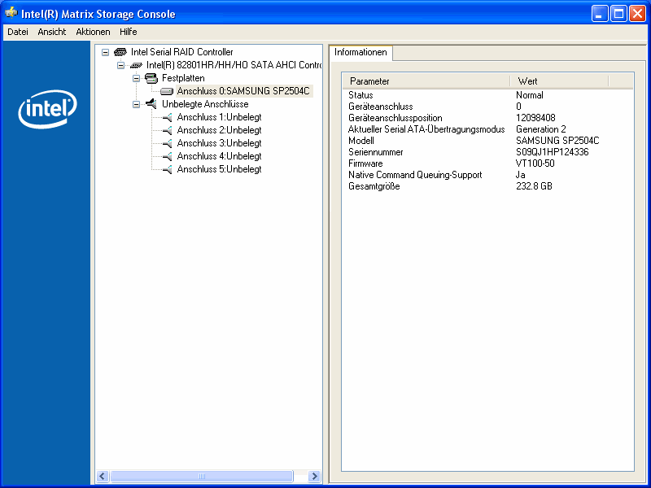Click the Firmware parameter label
Image resolution: width=651 pixels, height=488 pixels.
tap(365, 163)
